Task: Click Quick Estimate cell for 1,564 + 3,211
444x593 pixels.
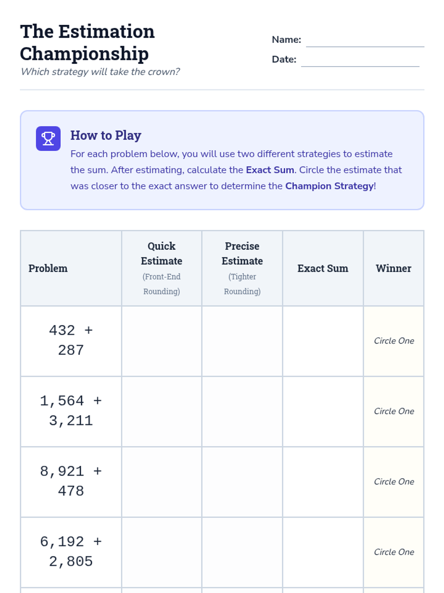Action: coord(162,411)
